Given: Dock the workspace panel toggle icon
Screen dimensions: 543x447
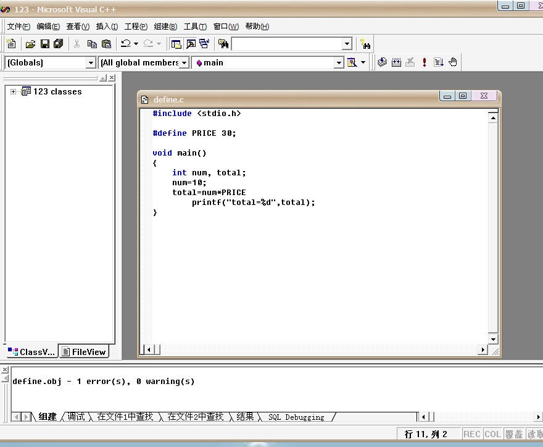Looking at the screenshot, I should click(103, 78).
